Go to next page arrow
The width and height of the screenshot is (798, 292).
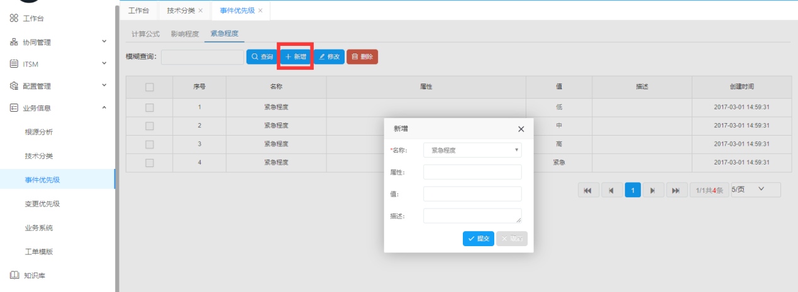pos(653,190)
